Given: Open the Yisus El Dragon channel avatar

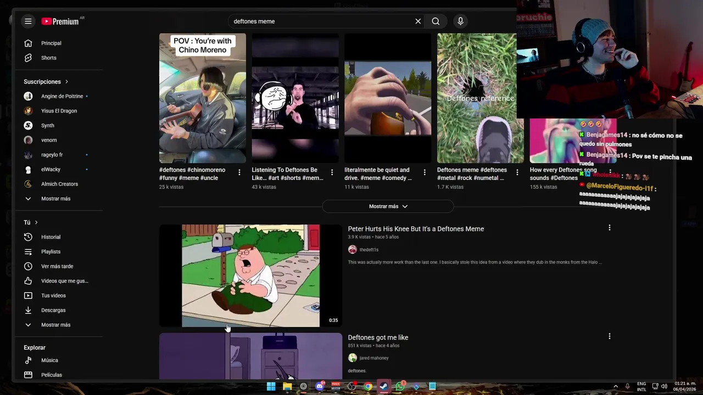Looking at the screenshot, I should click(x=28, y=111).
